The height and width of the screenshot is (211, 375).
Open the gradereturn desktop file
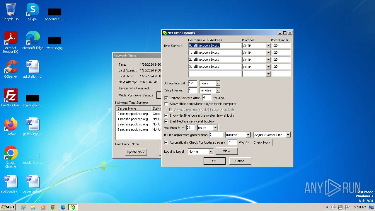33,158
